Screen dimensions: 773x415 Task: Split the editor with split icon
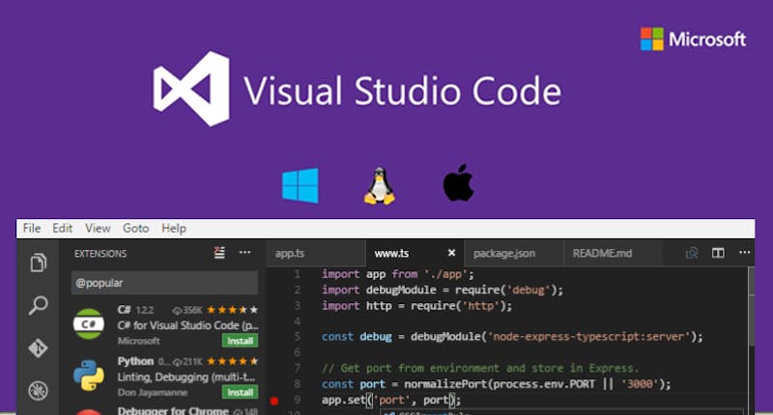718,253
